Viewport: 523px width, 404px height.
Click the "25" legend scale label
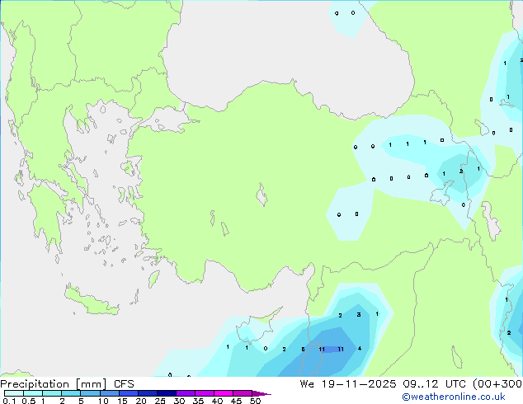click(160, 401)
